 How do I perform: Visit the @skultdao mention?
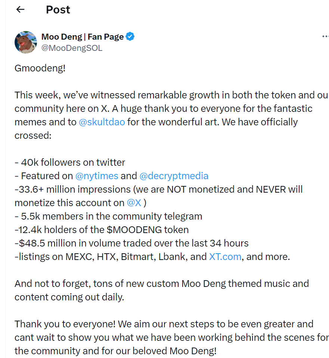click(x=102, y=122)
